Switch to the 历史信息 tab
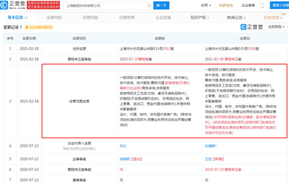 273,17
